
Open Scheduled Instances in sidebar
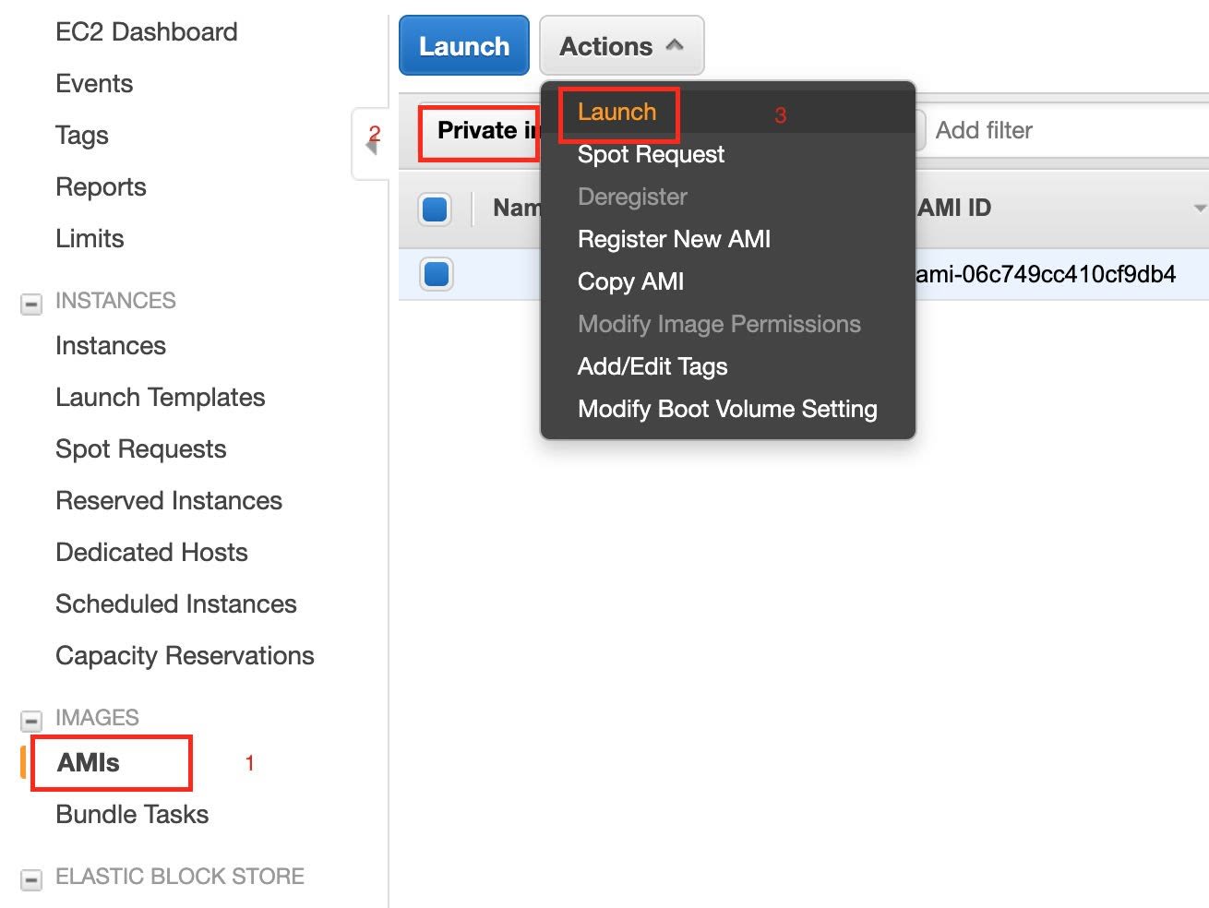[176, 604]
